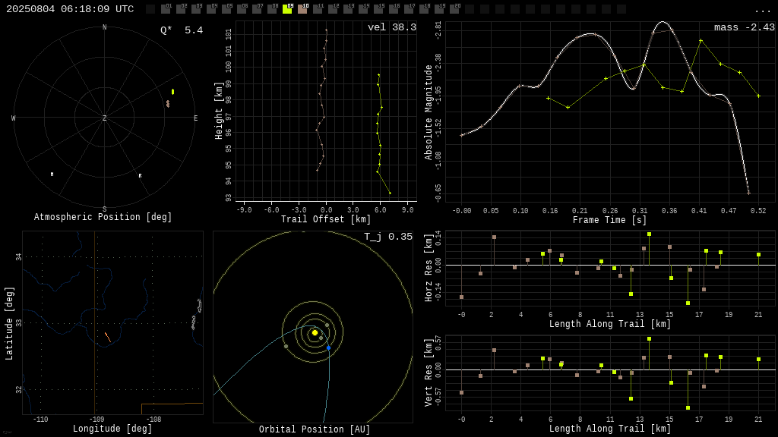
Task: Select station box 05 in top strip
Action: click(x=226, y=9)
